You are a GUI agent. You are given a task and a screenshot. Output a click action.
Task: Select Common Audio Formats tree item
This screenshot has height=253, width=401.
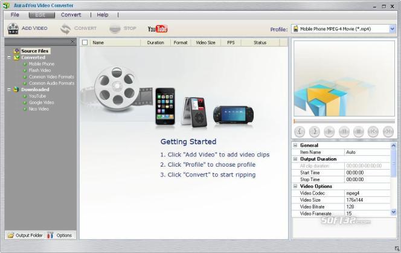click(52, 83)
